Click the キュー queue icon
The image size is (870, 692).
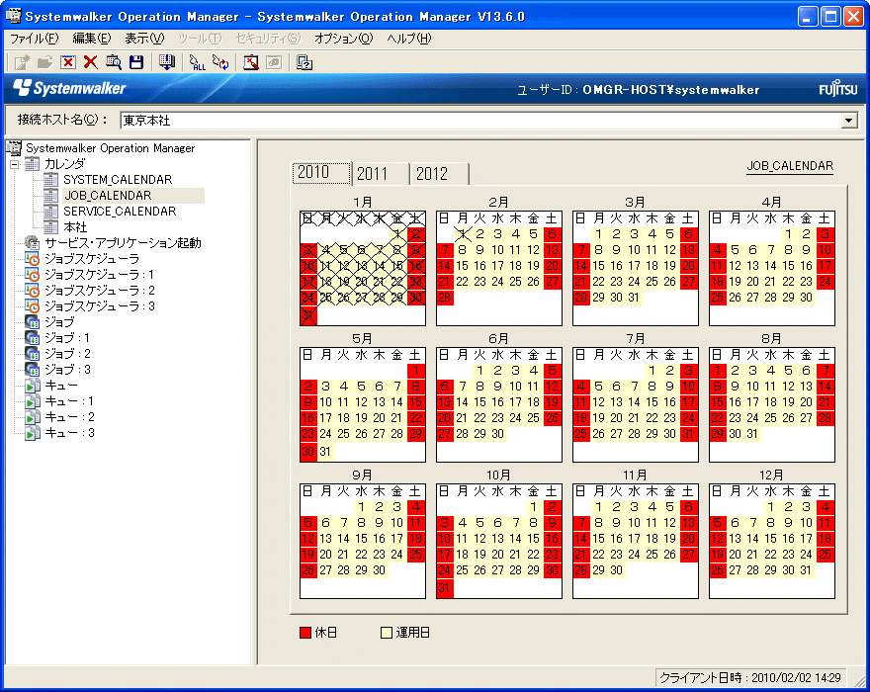coord(33,386)
